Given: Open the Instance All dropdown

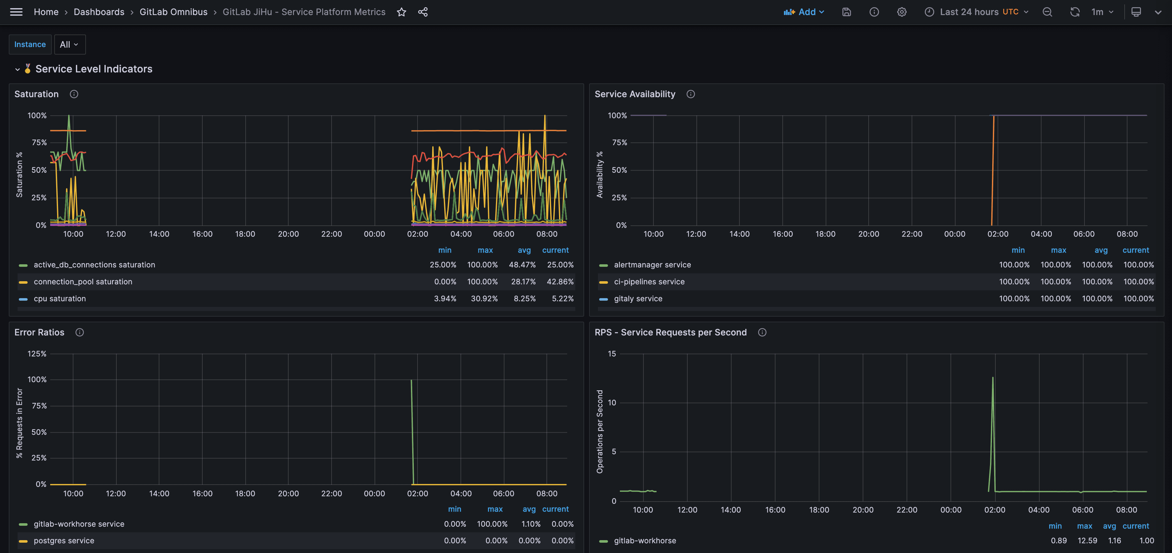Looking at the screenshot, I should point(69,45).
